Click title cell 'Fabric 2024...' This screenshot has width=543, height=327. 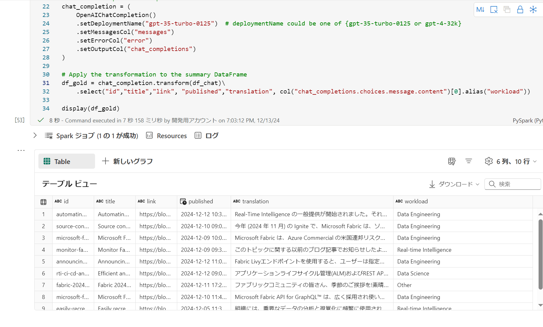click(x=115, y=285)
